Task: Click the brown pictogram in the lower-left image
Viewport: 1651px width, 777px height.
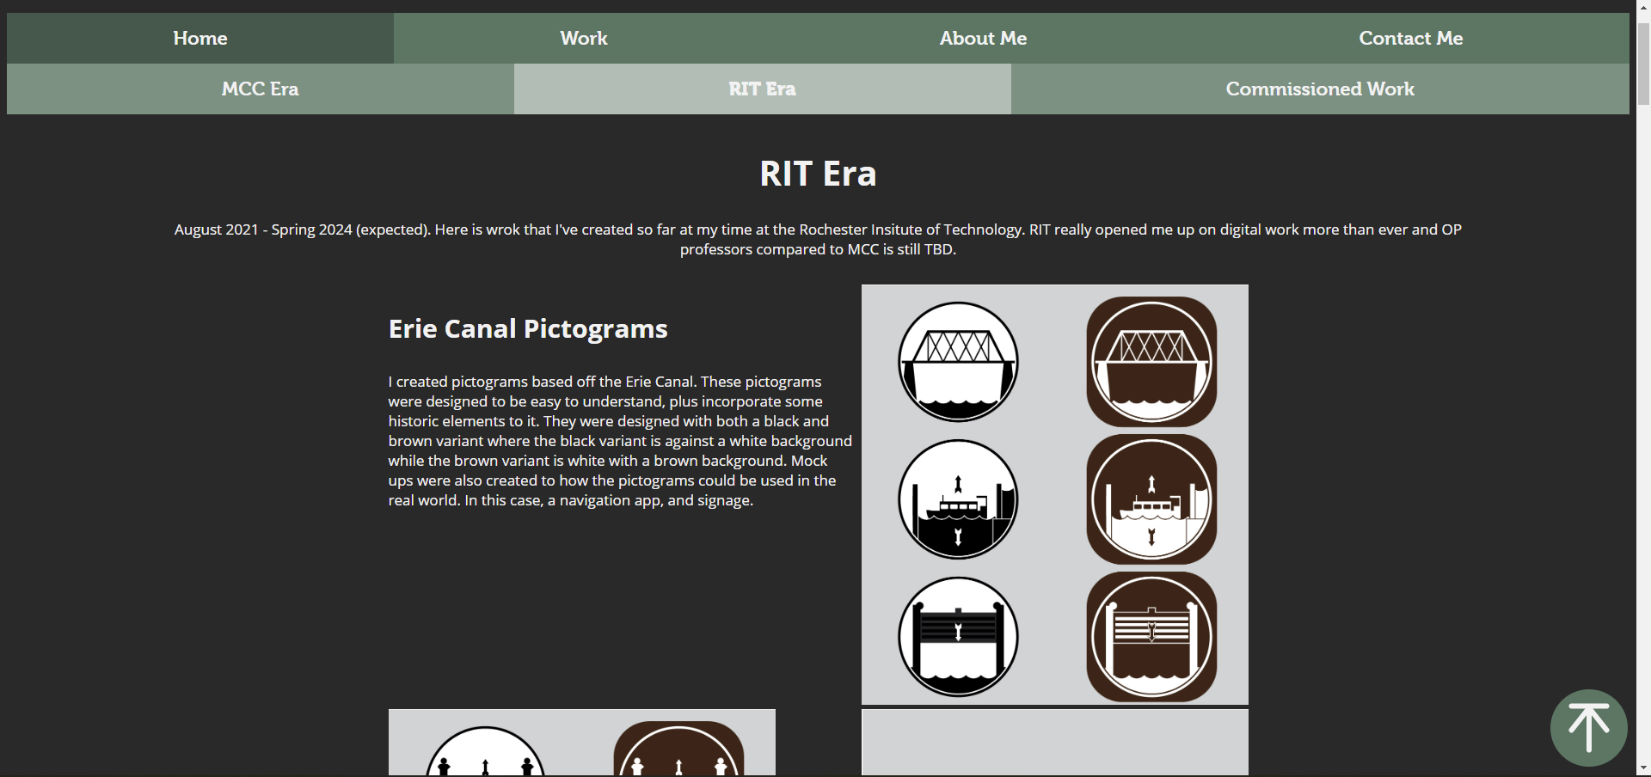Action: [x=678, y=749]
